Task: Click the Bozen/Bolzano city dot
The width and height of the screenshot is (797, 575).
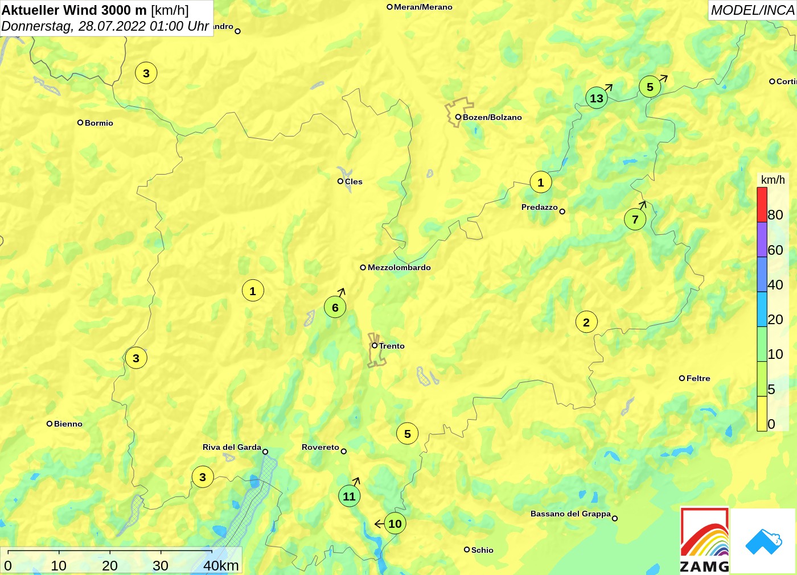Action: coord(458,117)
